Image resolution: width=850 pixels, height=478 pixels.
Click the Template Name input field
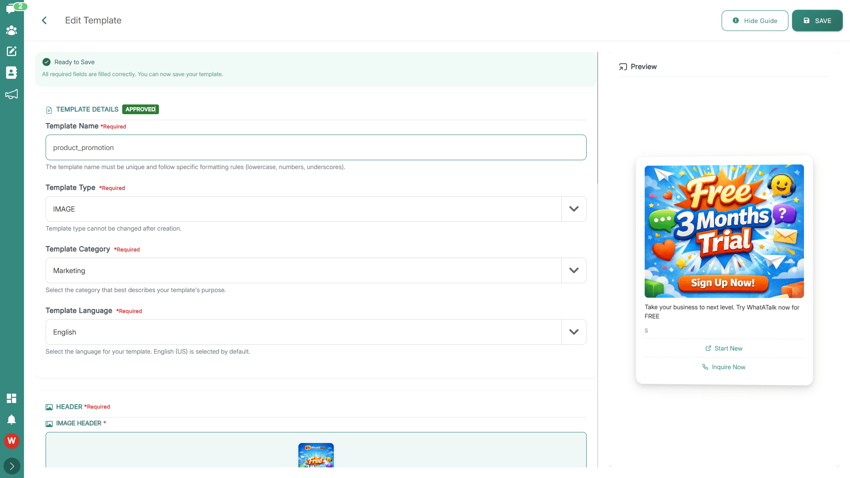click(x=316, y=147)
